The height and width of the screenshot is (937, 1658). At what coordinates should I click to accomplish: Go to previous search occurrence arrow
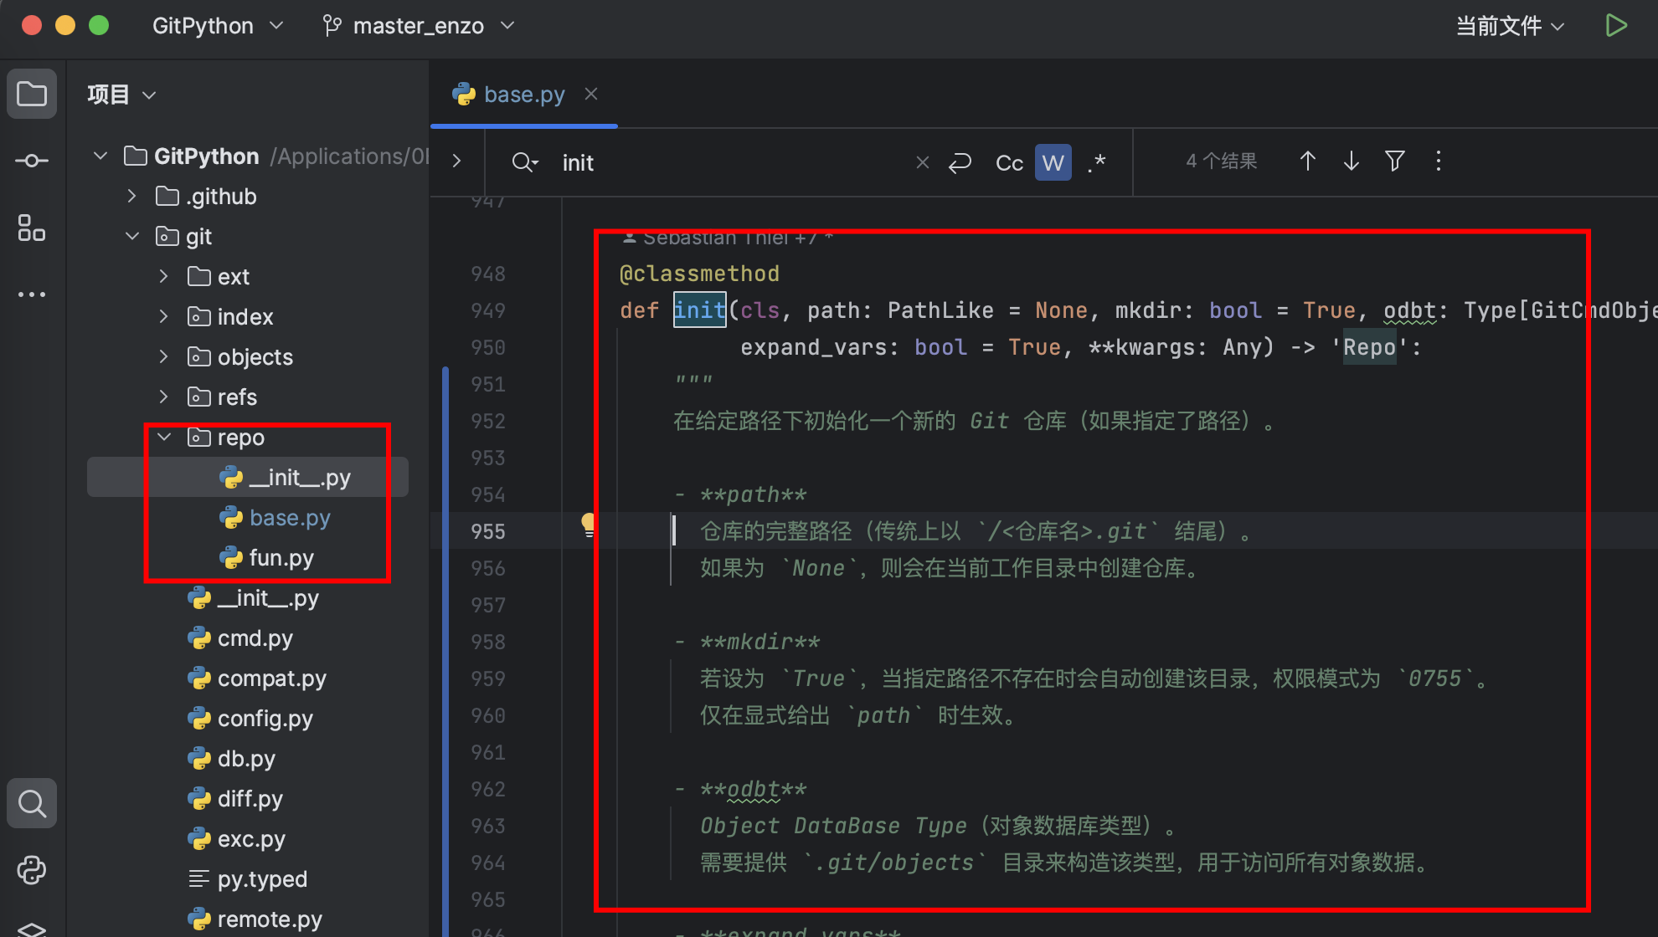click(1307, 161)
